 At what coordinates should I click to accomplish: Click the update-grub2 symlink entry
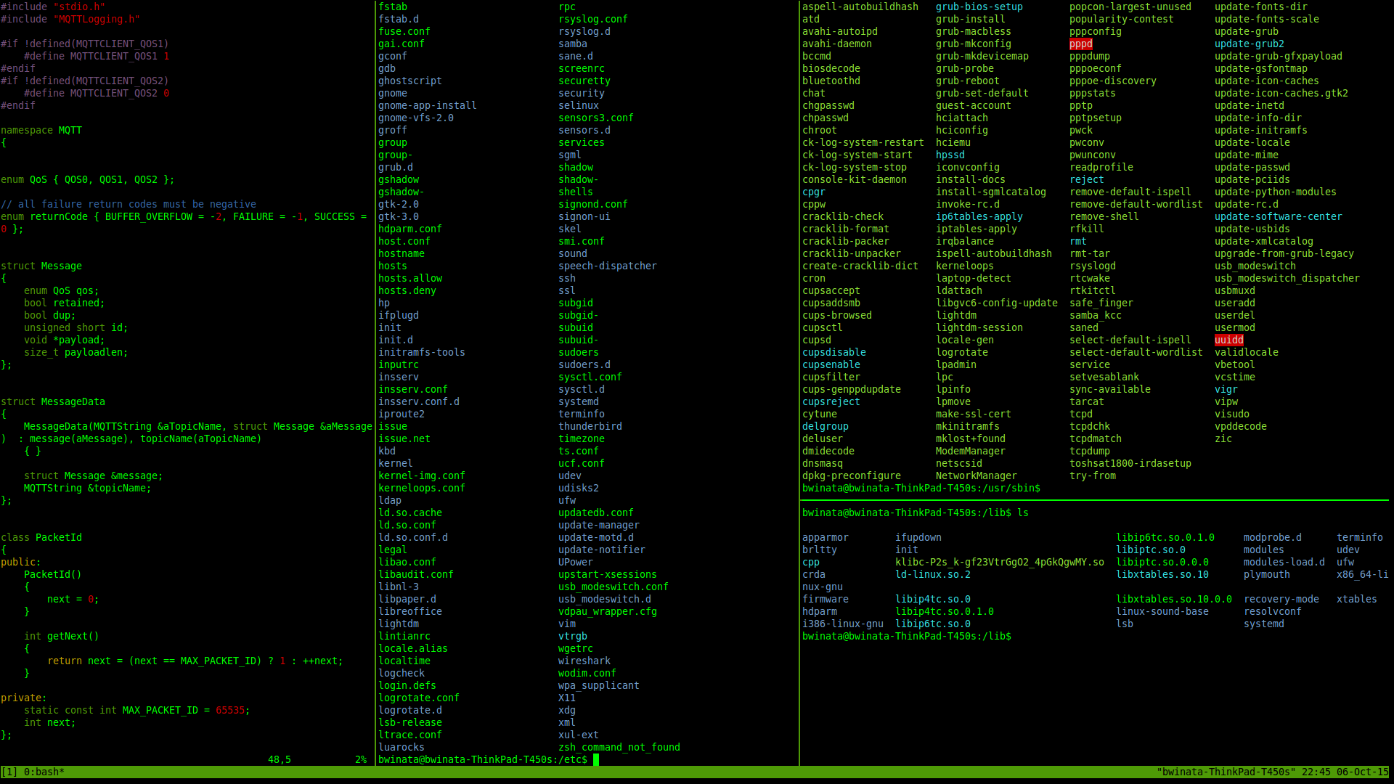click(1249, 44)
